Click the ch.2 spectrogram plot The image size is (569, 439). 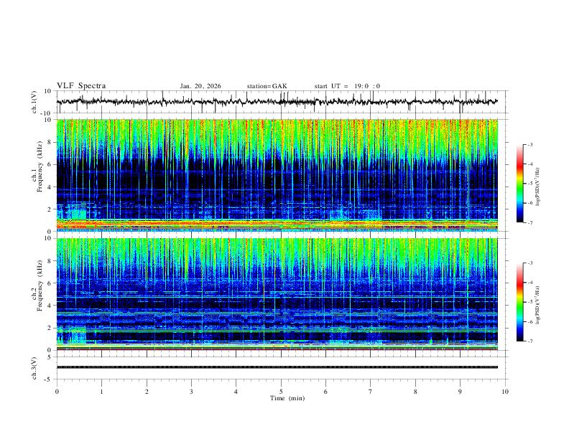coord(277,294)
